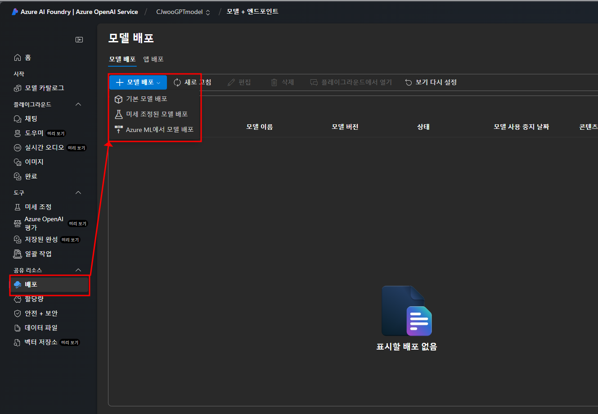Click the 모델 배포 page heading

pyautogui.click(x=131, y=38)
